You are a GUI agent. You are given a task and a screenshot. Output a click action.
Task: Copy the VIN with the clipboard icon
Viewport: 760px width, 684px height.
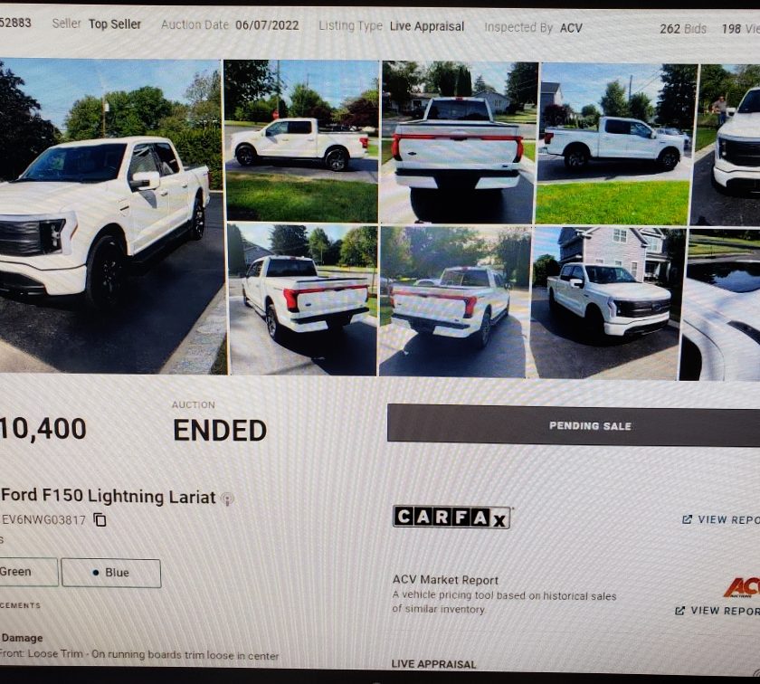[x=100, y=519]
